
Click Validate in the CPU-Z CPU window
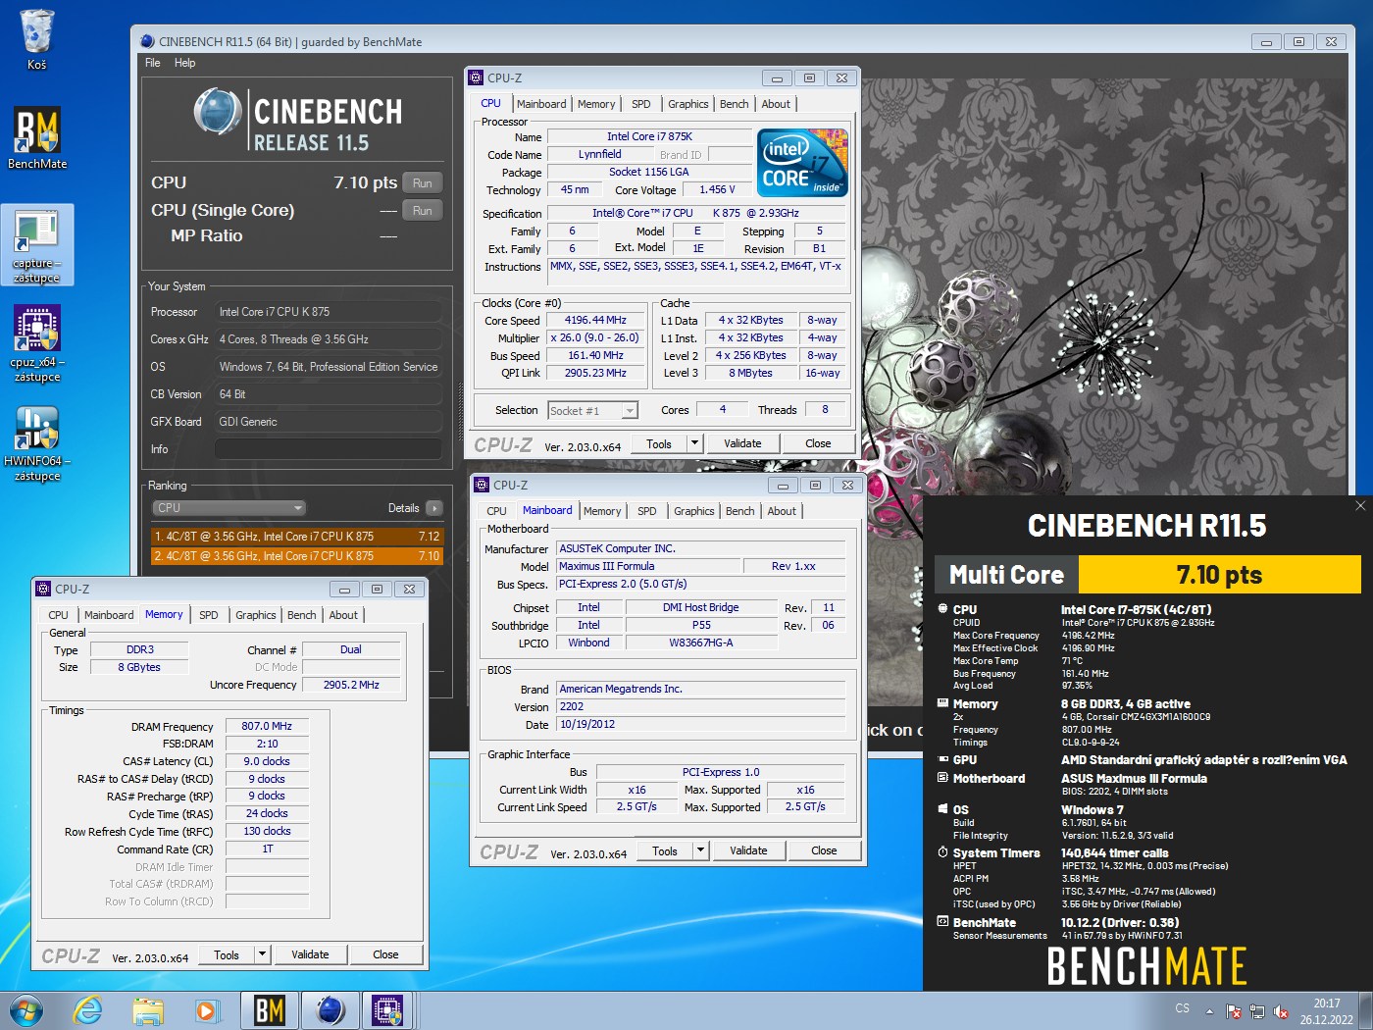742,443
